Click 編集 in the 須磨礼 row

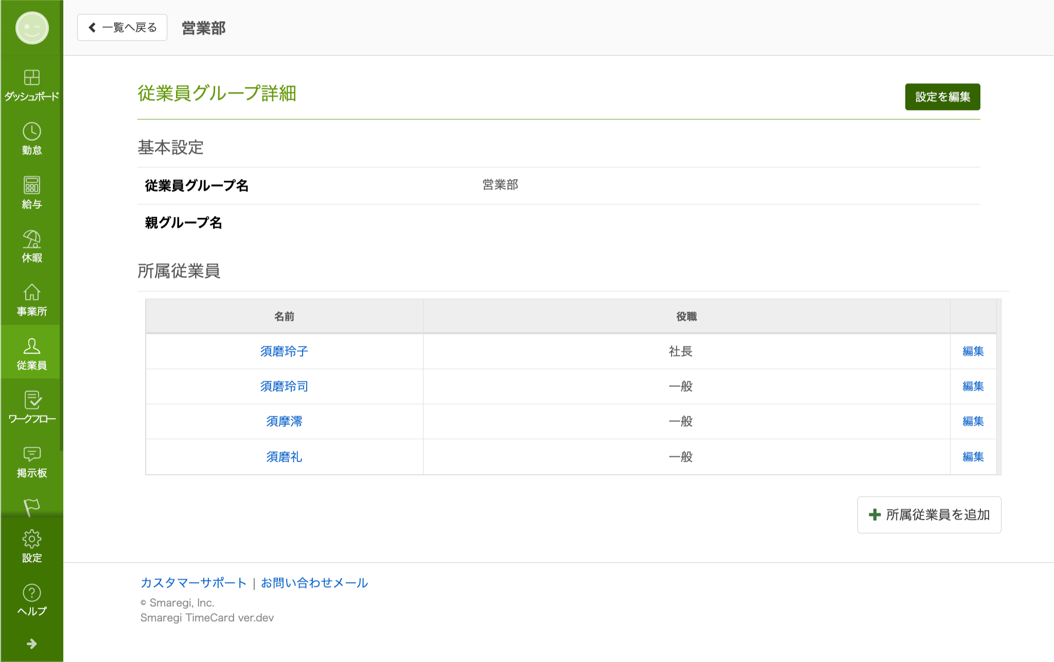click(x=973, y=457)
